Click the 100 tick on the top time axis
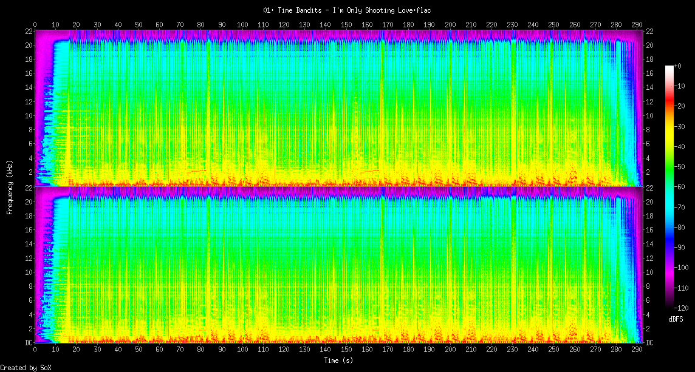The height and width of the screenshot is (372, 695). click(242, 25)
